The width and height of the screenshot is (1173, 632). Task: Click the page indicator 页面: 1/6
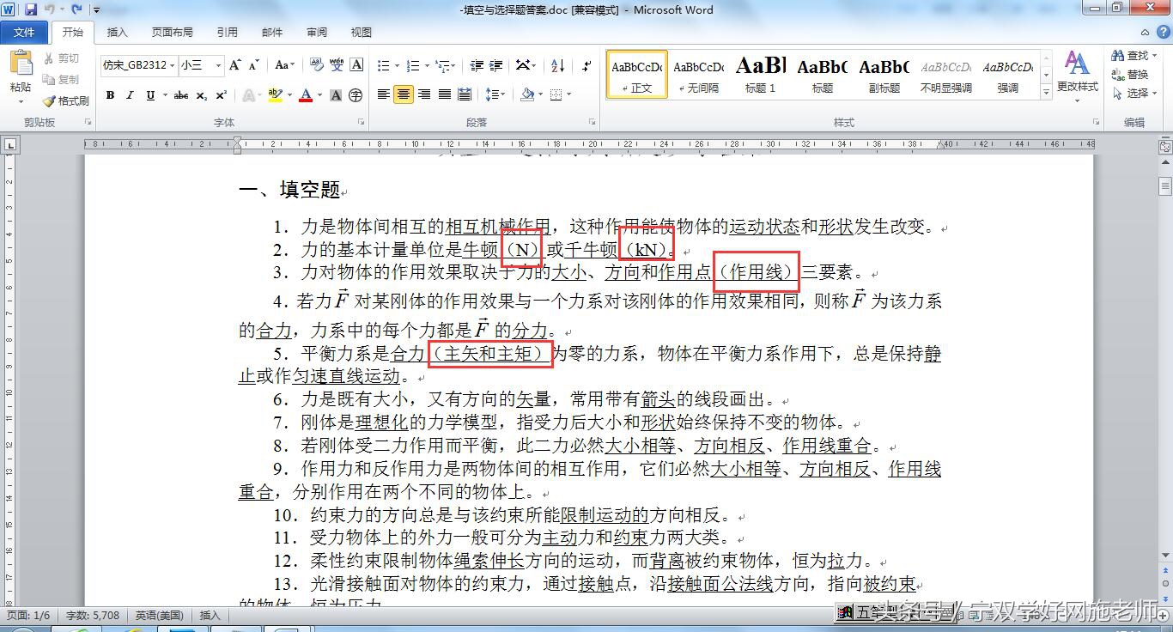point(29,615)
